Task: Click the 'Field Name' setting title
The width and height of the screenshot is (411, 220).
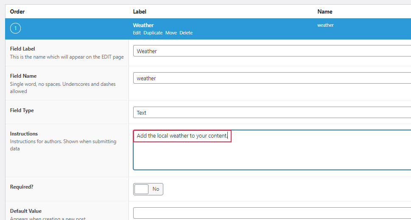Action: pyautogui.click(x=23, y=76)
